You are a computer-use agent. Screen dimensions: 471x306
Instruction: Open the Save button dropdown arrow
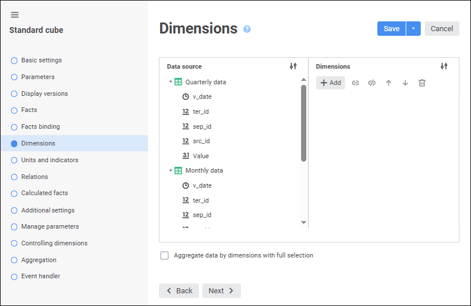point(413,29)
